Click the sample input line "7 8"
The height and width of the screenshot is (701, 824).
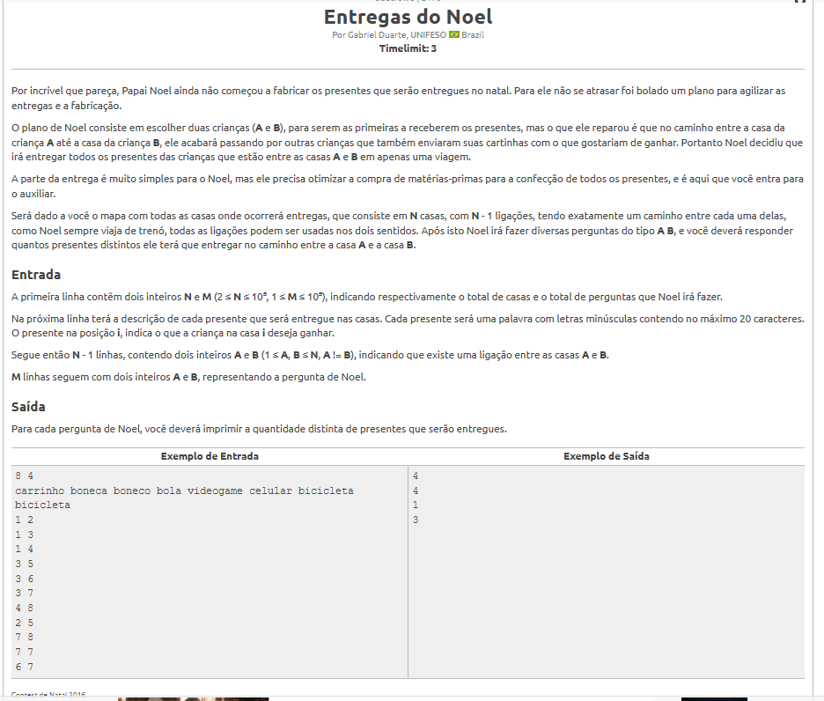coord(24,637)
